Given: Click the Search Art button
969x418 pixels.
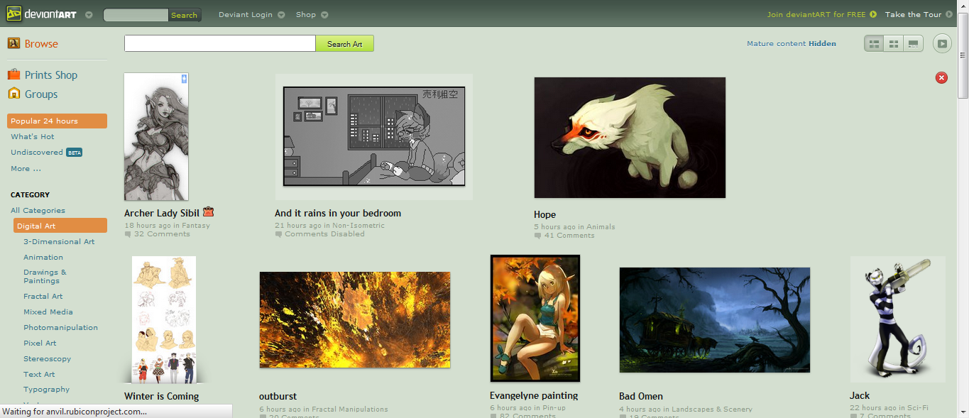Looking at the screenshot, I should point(344,44).
